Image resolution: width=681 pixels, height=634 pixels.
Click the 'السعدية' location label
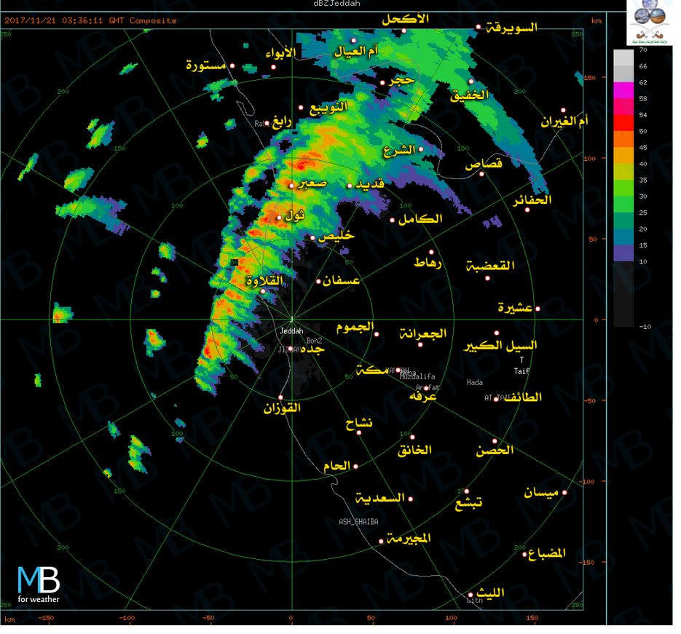(x=380, y=498)
